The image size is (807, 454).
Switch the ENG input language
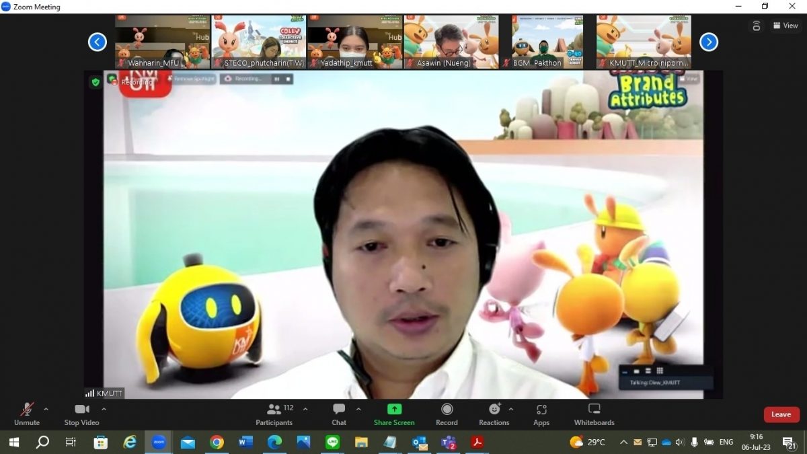[x=726, y=442]
